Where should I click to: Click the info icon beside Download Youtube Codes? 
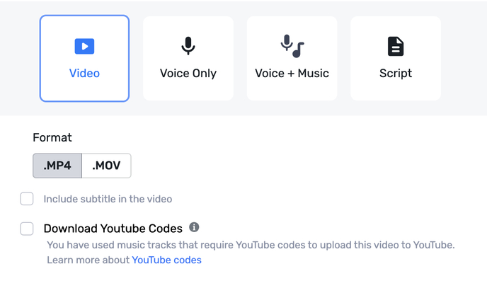click(x=194, y=228)
